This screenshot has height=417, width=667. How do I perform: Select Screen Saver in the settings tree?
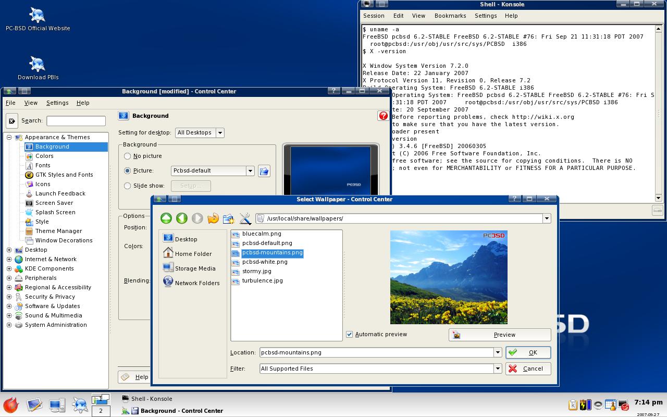pyautogui.click(x=54, y=203)
